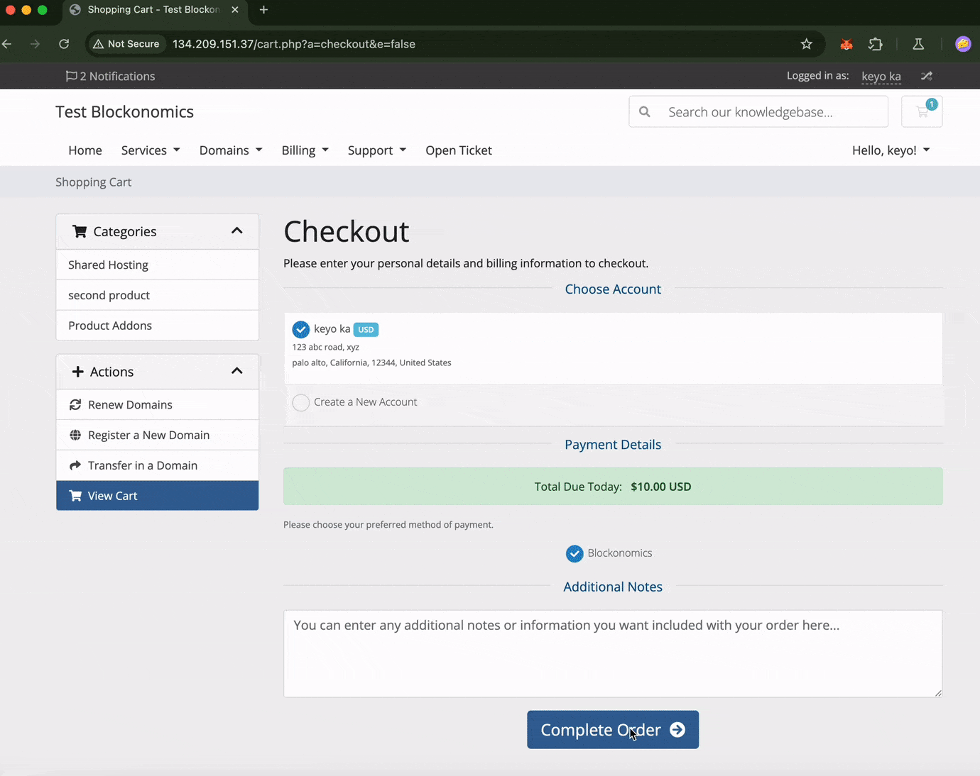Click the Choose Account heading
Image resolution: width=980 pixels, height=776 pixels.
click(x=613, y=289)
